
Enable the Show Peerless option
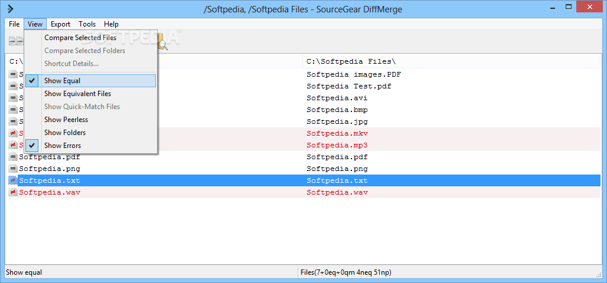coord(90,120)
